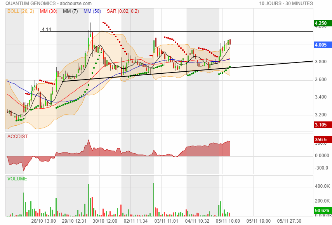Select the MM (30) legend entry

pyautogui.click(x=49, y=11)
